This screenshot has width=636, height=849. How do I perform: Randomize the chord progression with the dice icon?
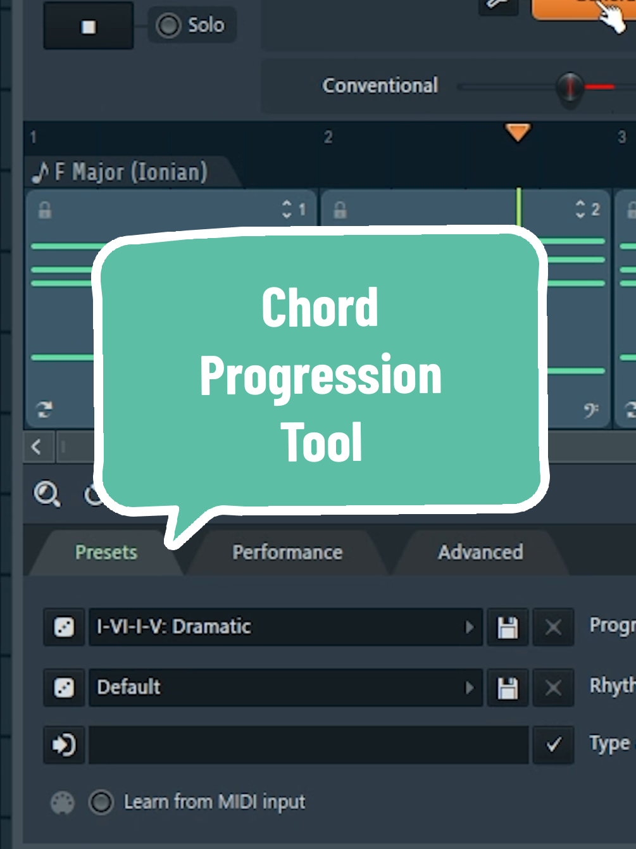pos(63,627)
